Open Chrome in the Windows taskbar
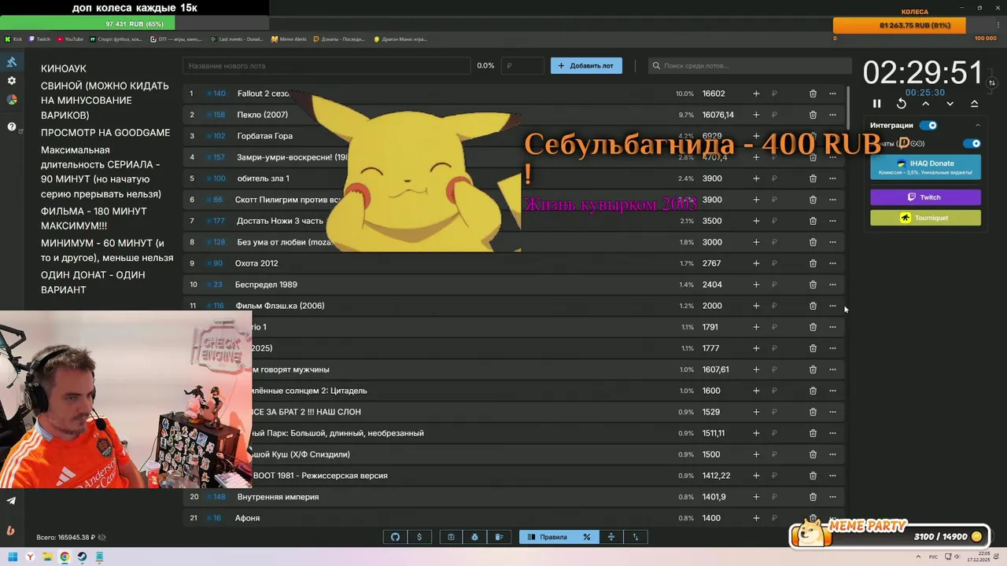 (65, 557)
